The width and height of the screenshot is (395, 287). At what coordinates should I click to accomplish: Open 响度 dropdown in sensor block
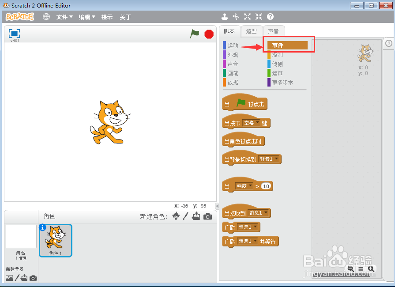[244, 186]
